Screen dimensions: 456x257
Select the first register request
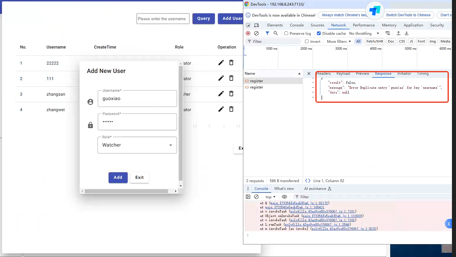click(273, 81)
